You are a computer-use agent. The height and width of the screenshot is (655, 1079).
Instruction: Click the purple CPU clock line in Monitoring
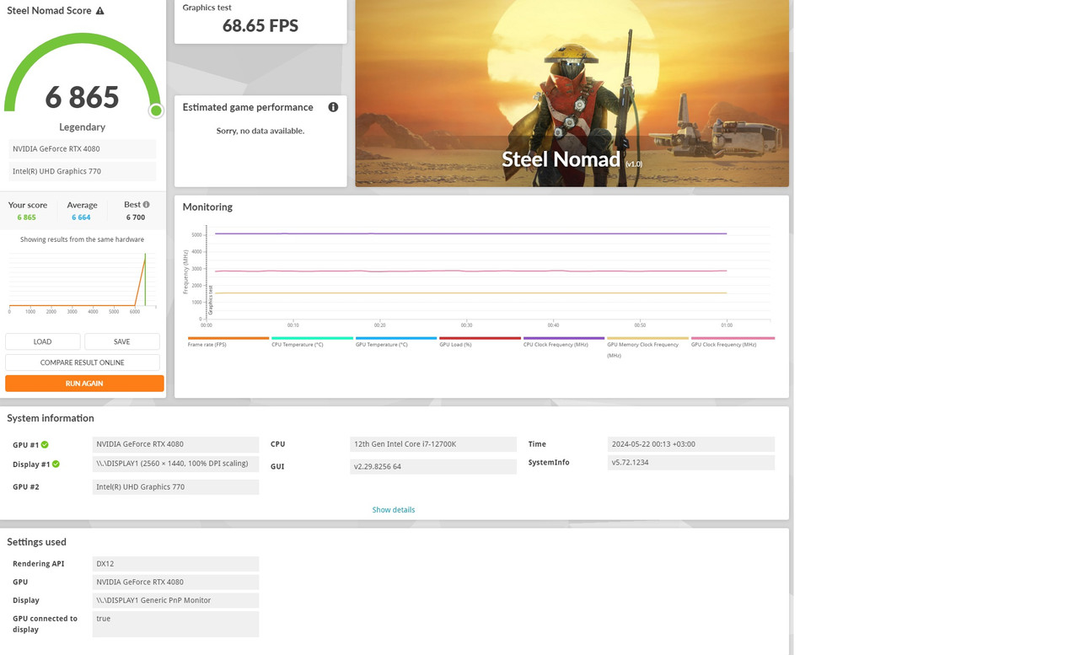click(x=470, y=234)
